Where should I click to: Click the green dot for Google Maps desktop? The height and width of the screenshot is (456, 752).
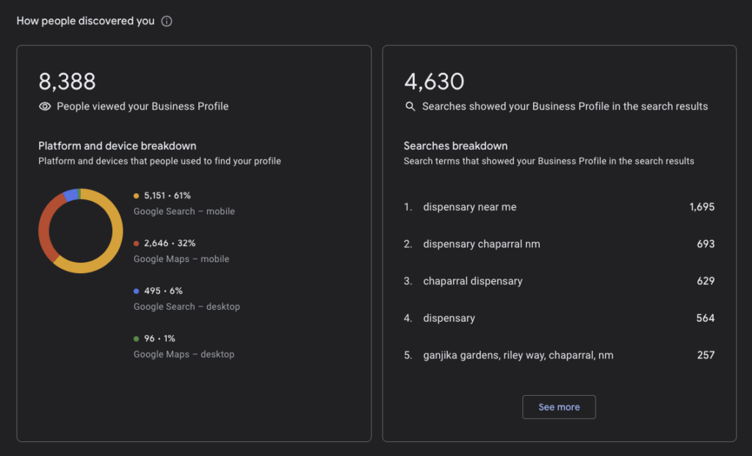[x=137, y=339]
